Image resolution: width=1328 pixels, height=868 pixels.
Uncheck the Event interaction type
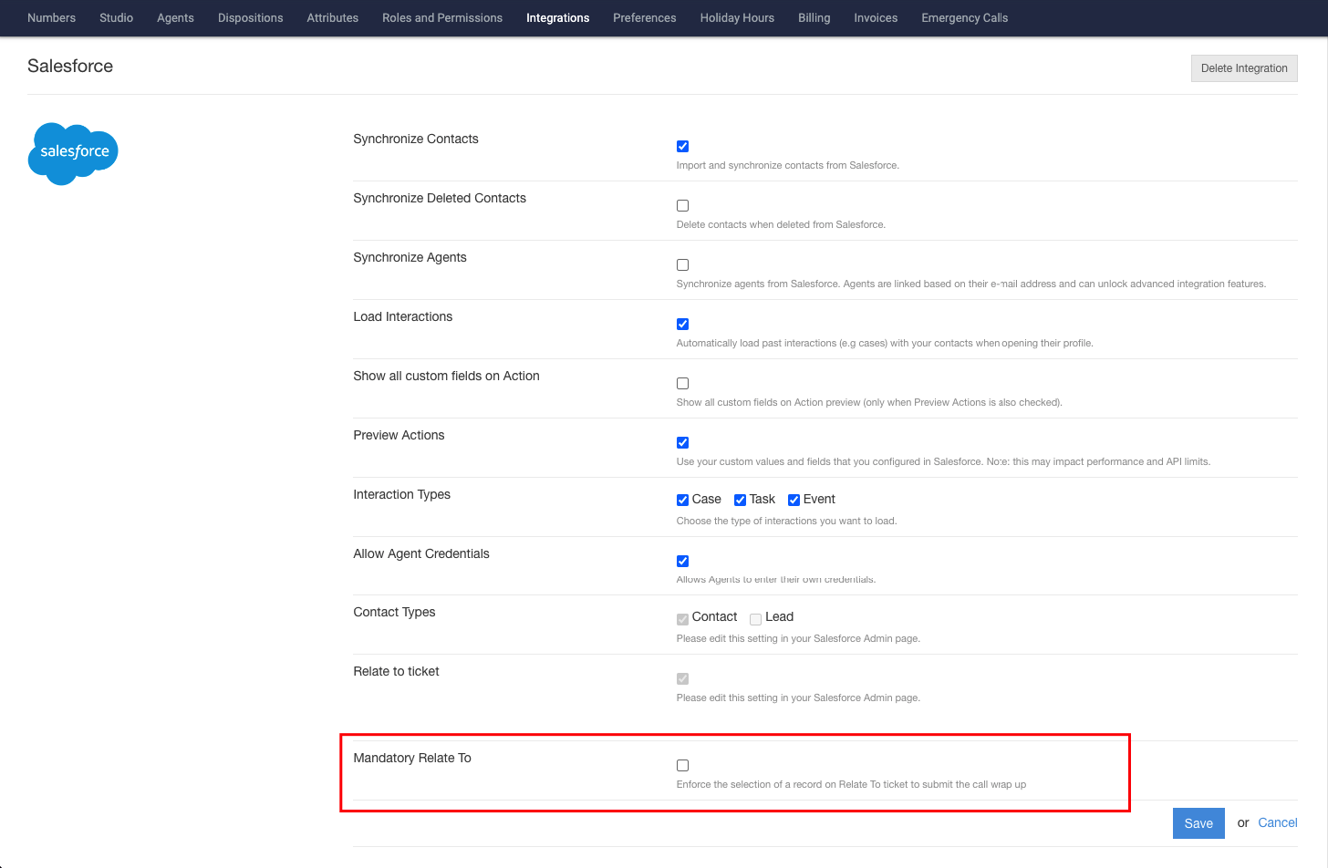pyautogui.click(x=794, y=500)
